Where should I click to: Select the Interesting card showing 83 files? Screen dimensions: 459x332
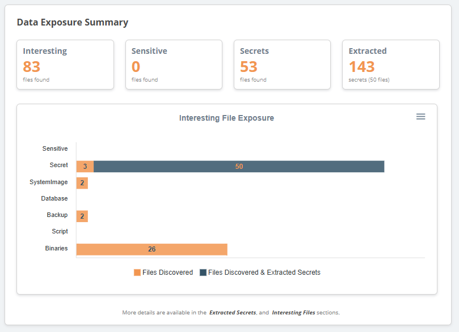(x=65, y=64)
